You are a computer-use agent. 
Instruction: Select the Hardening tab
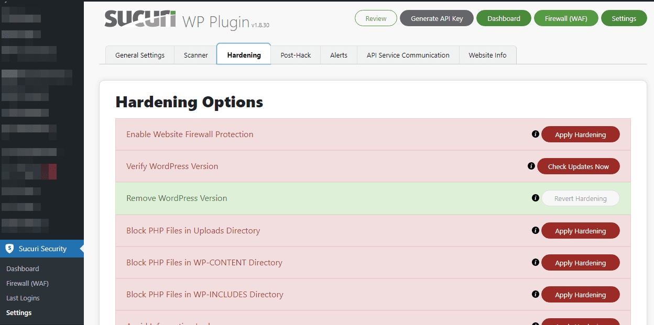coord(244,54)
